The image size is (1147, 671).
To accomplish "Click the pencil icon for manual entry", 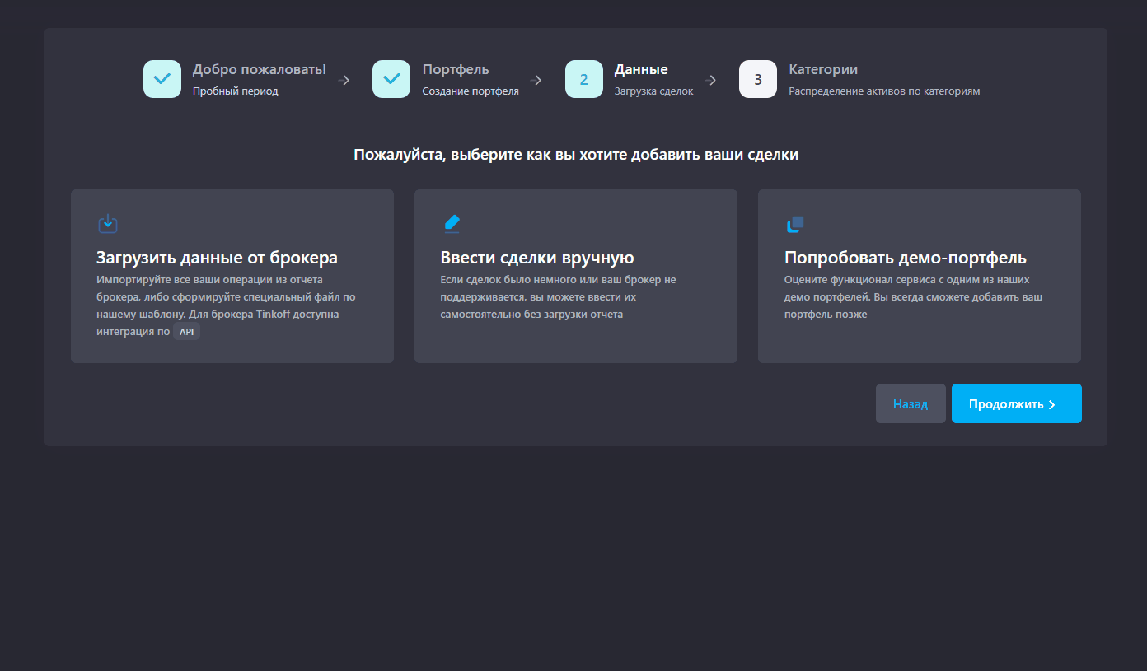I will point(452,223).
